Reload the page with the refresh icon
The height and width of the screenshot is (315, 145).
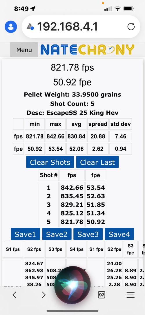pos(131,26)
